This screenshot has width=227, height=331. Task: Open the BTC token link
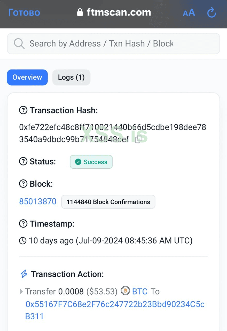coord(140,291)
